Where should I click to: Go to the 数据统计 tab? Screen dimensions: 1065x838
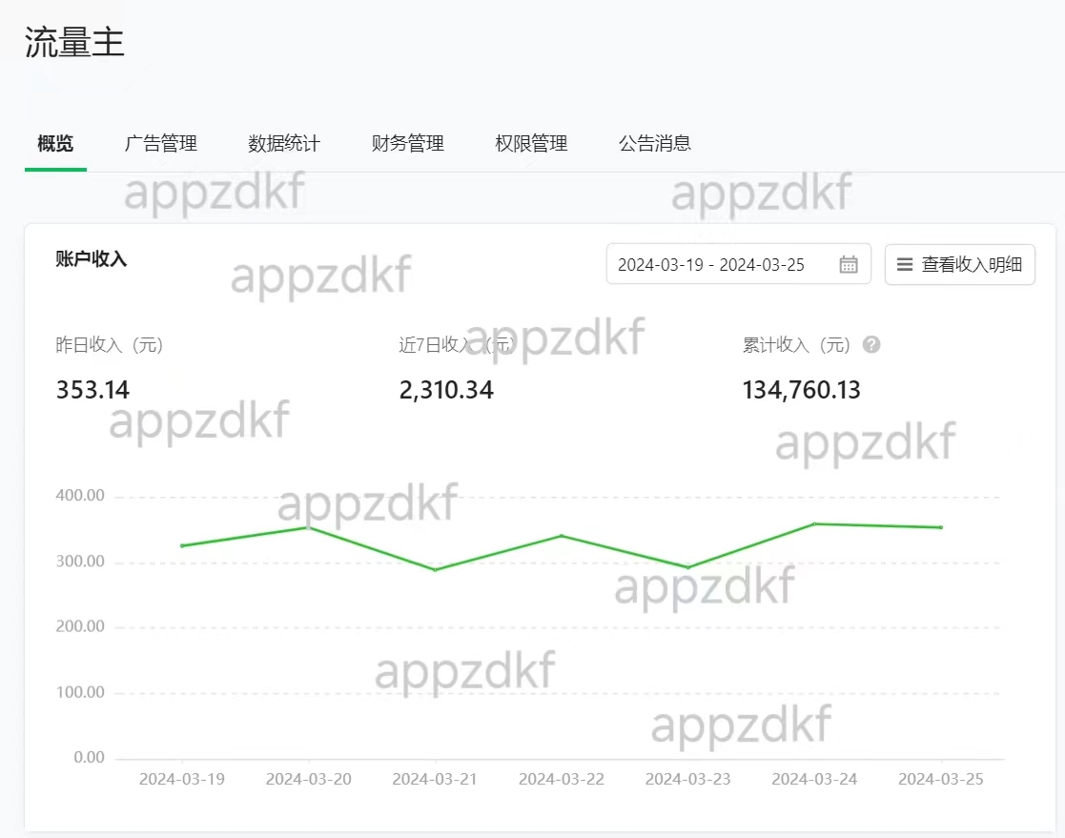point(284,144)
